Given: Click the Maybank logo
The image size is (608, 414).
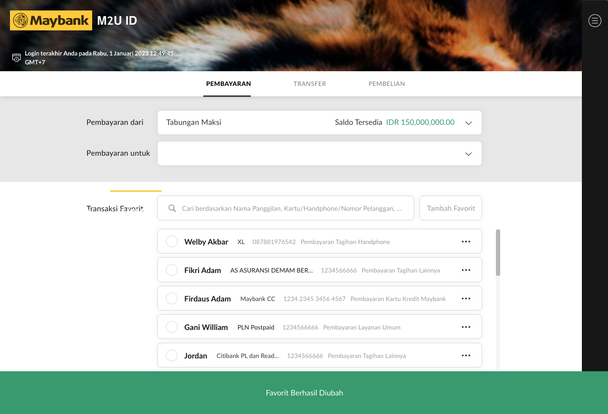Looking at the screenshot, I should pos(51,20).
